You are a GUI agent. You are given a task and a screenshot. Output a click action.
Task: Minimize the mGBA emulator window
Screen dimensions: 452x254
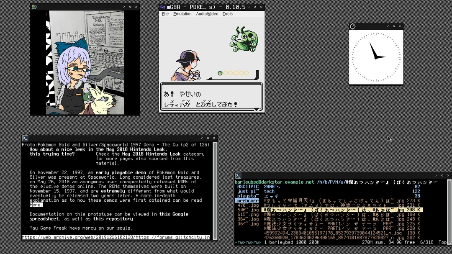(249, 7)
